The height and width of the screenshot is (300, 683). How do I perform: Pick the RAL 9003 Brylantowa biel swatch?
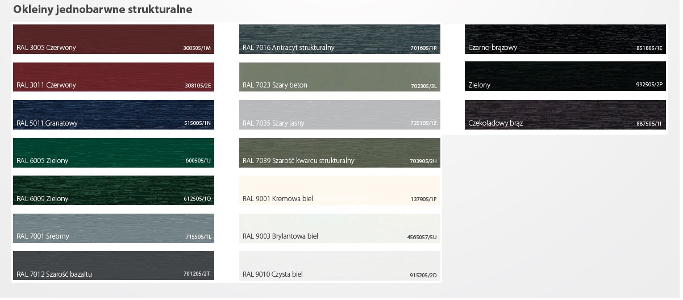point(340,228)
